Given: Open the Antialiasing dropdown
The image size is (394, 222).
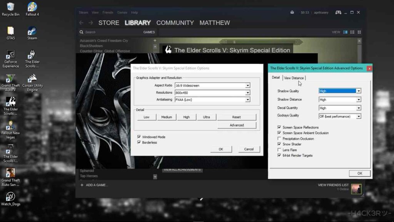Looking at the screenshot, I should coord(212,99).
